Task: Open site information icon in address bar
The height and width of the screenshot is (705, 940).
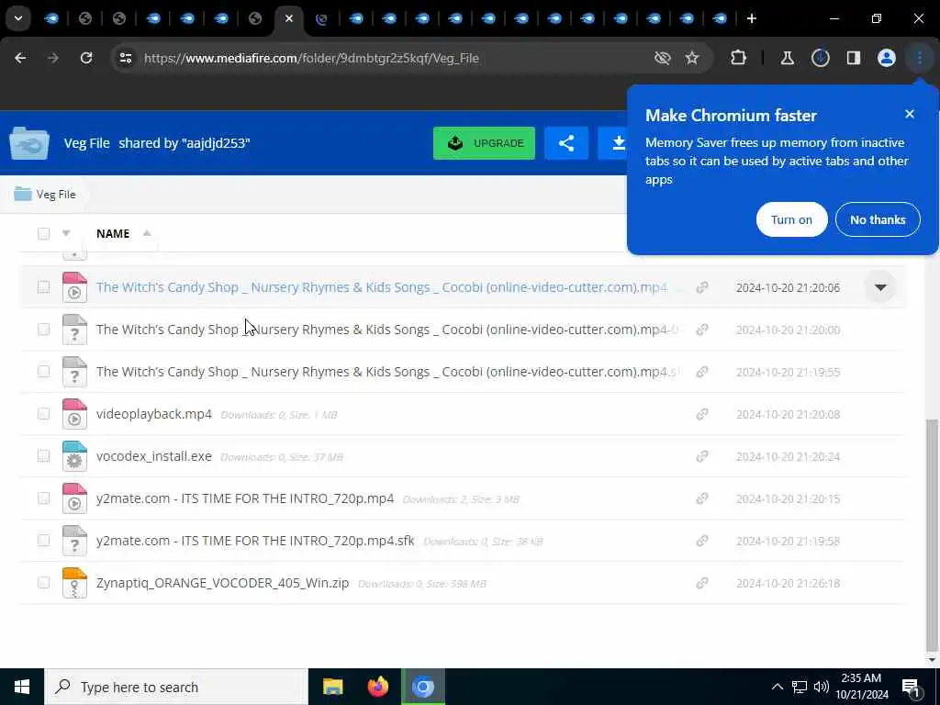Action: pos(125,58)
